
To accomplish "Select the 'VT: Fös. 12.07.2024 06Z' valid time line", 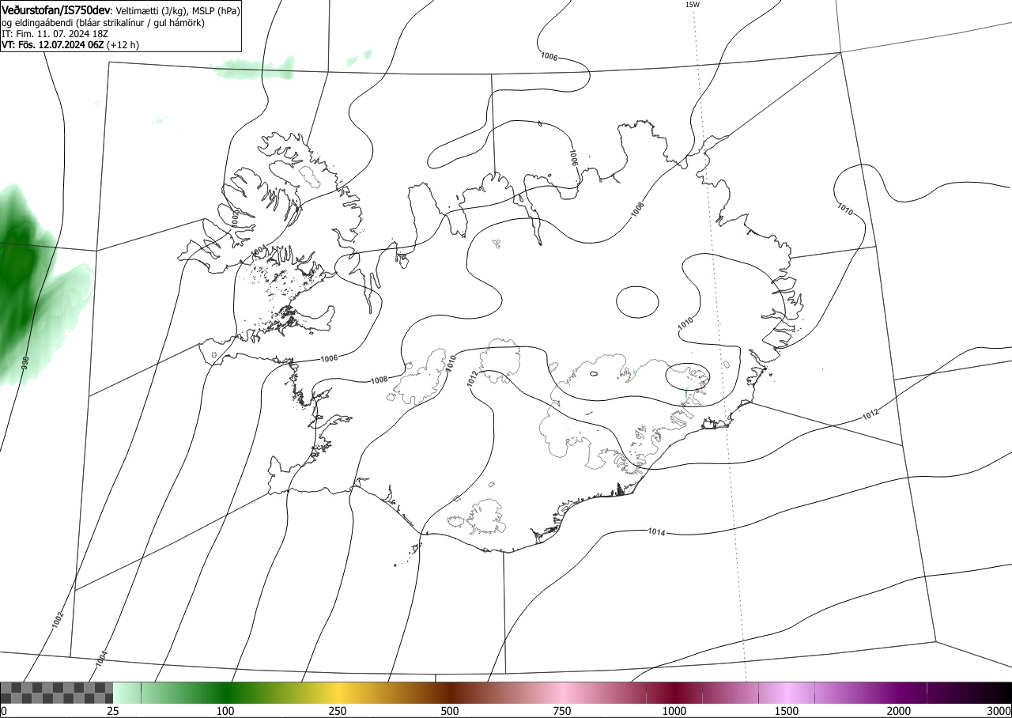I will click(x=53, y=45).
